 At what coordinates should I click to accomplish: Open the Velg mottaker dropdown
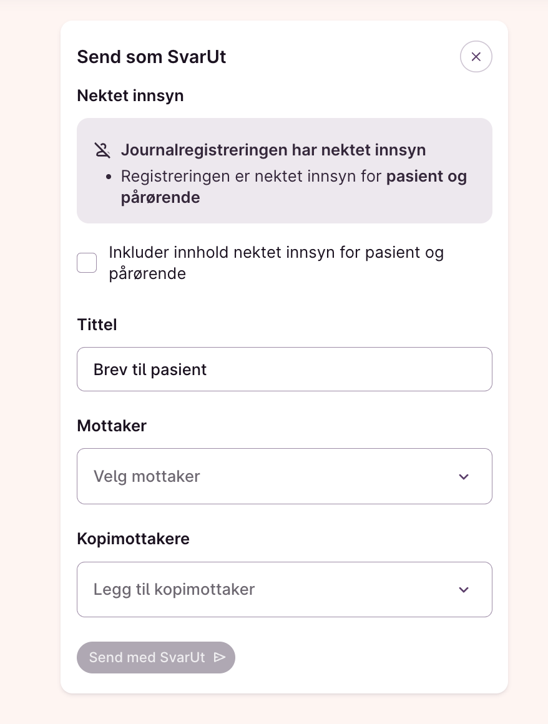(275, 476)
